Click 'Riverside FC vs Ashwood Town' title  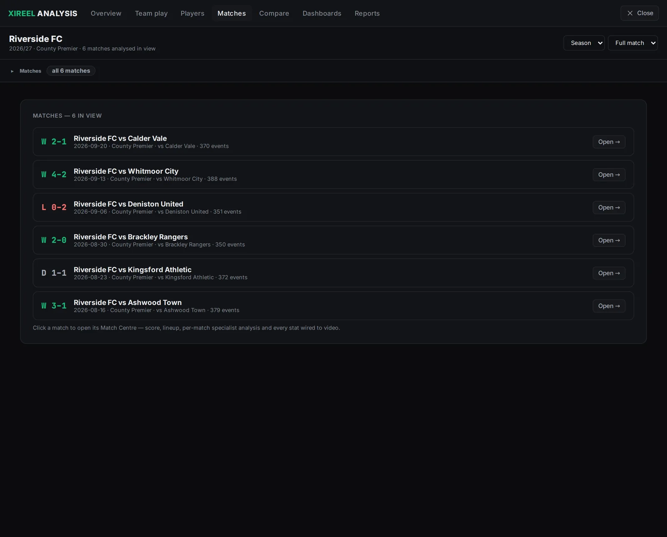click(128, 302)
